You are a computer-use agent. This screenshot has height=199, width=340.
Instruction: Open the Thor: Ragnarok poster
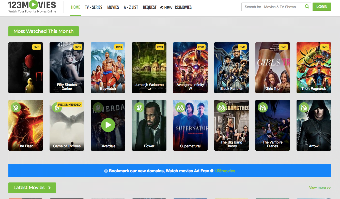(x=314, y=68)
